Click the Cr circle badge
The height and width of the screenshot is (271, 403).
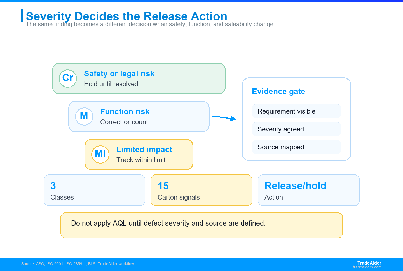click(68, 78)
